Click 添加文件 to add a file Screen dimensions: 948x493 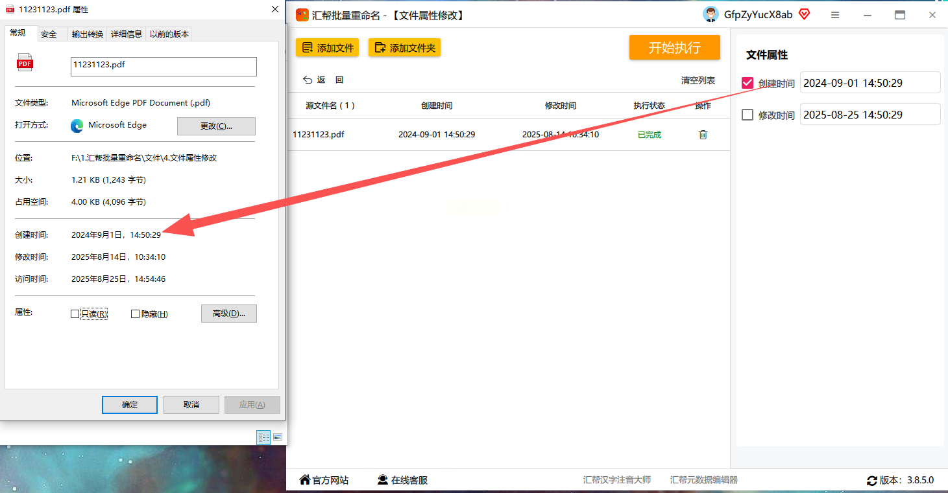327,47
